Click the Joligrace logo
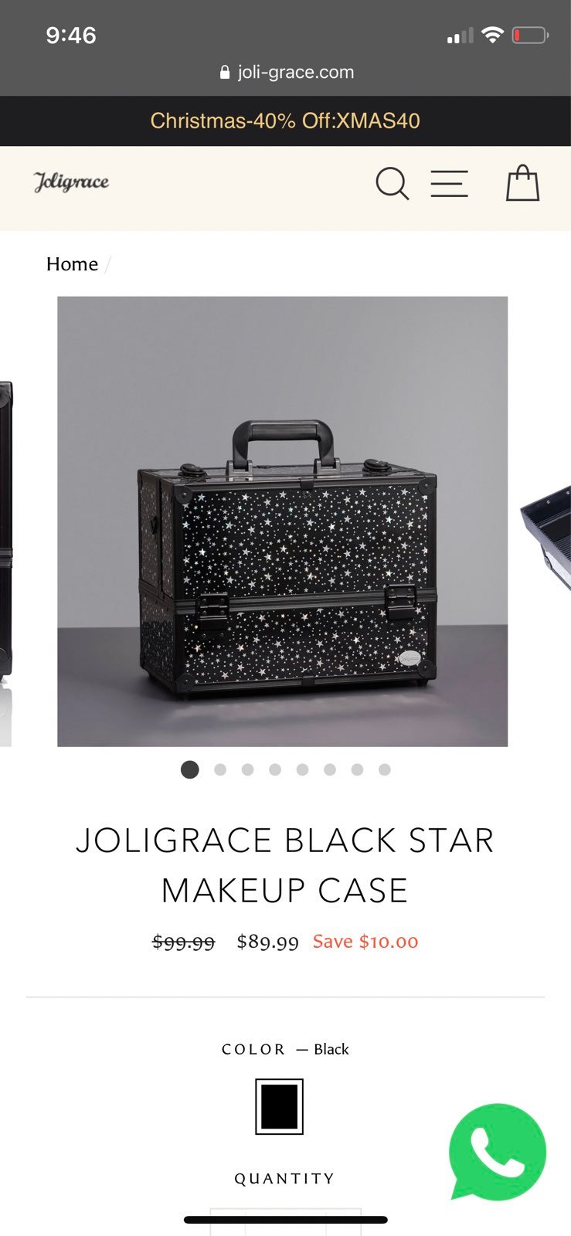Image resolution: width=571 pixels, height=1236 pixels. click(71, 182)
